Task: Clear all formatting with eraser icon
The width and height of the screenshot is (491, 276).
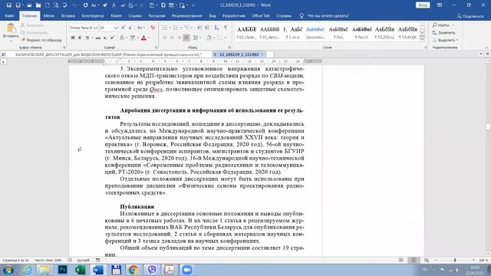Action: (x=153, y=28)
